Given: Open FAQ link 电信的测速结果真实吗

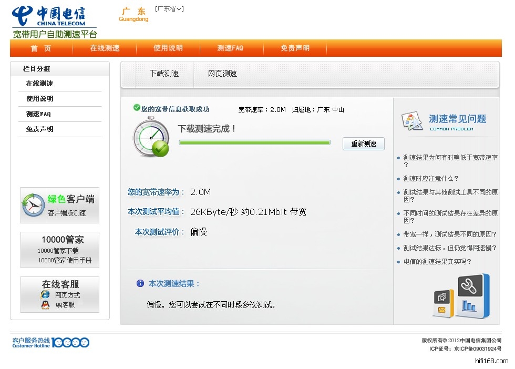Looking at the screenshot, I should (x=437, y=262).
